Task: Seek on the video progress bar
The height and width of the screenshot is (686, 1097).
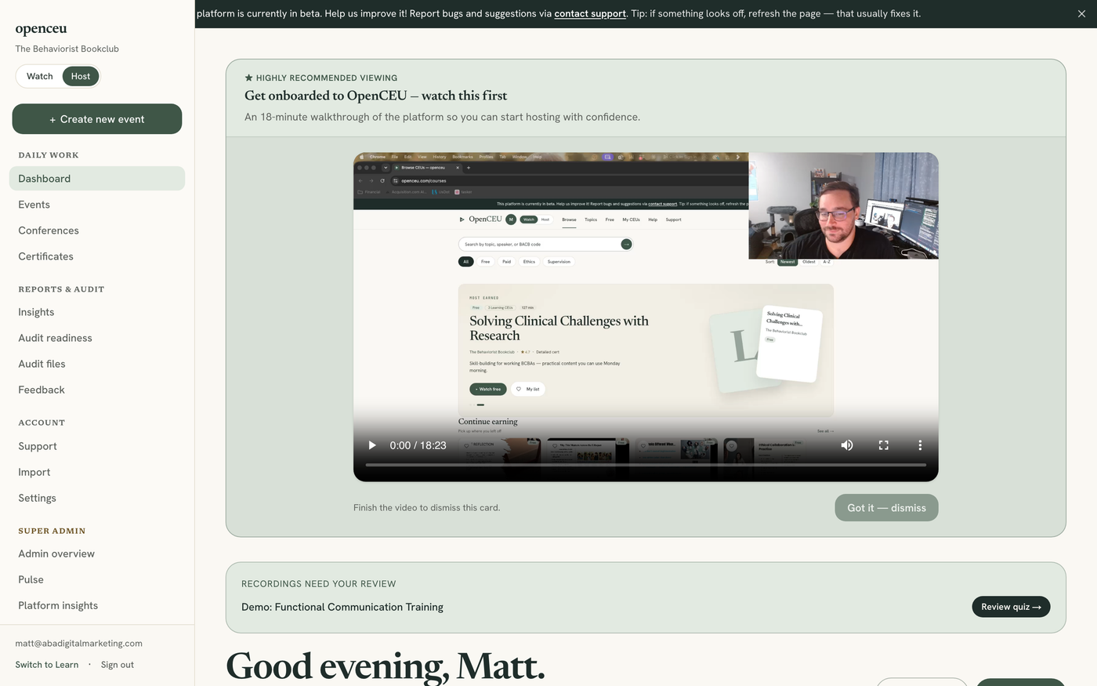Action: 646,465
